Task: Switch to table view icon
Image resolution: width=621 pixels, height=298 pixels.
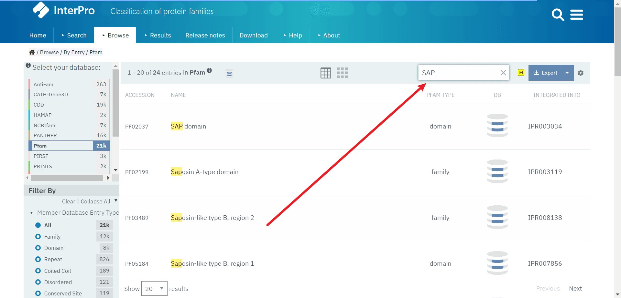Action: (326, 73)
